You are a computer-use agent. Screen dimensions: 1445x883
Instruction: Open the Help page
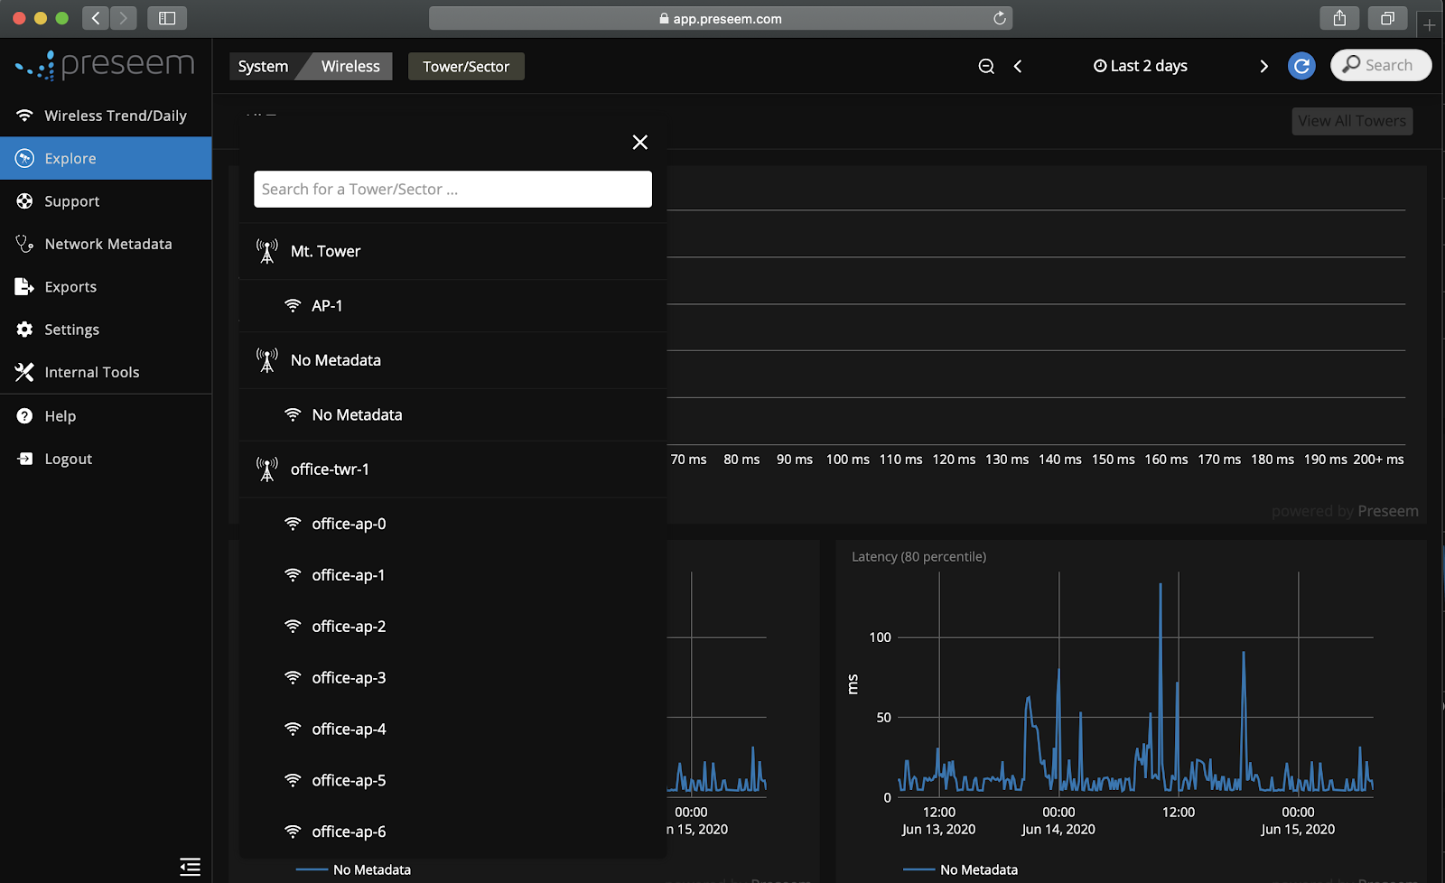pos(106,416)
